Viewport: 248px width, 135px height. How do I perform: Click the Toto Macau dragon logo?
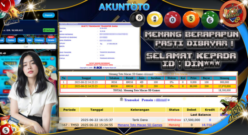click(x=233, y=110)
